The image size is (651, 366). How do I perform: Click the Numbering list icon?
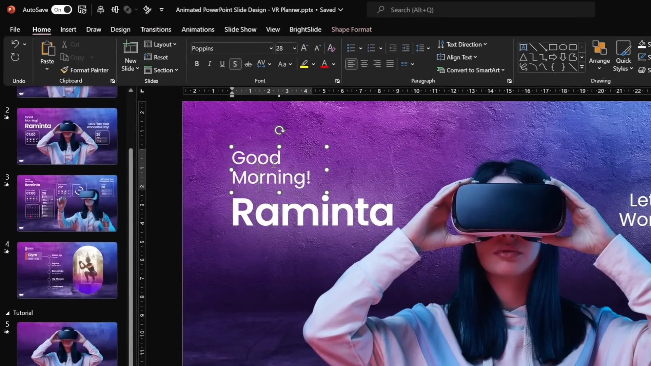click(x=372, y=48)
